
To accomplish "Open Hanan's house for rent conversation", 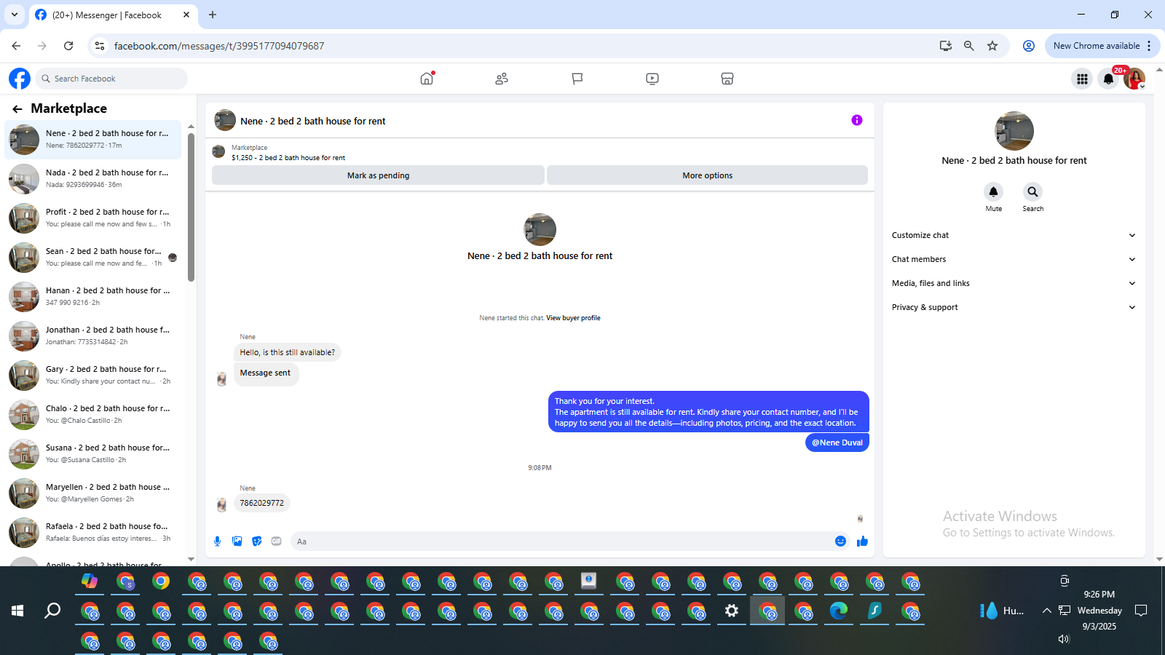I will [x=93, y=296].
